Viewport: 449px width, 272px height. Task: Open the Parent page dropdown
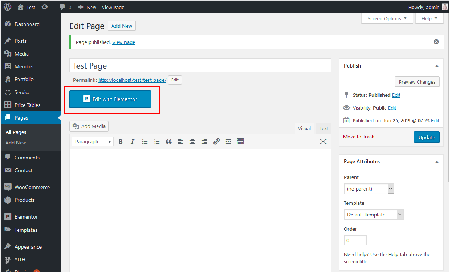tap(390, 188)
